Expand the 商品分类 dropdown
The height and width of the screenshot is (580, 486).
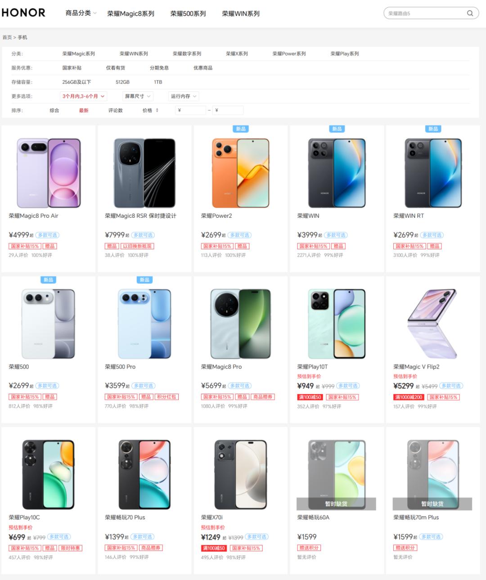[81, 13]
